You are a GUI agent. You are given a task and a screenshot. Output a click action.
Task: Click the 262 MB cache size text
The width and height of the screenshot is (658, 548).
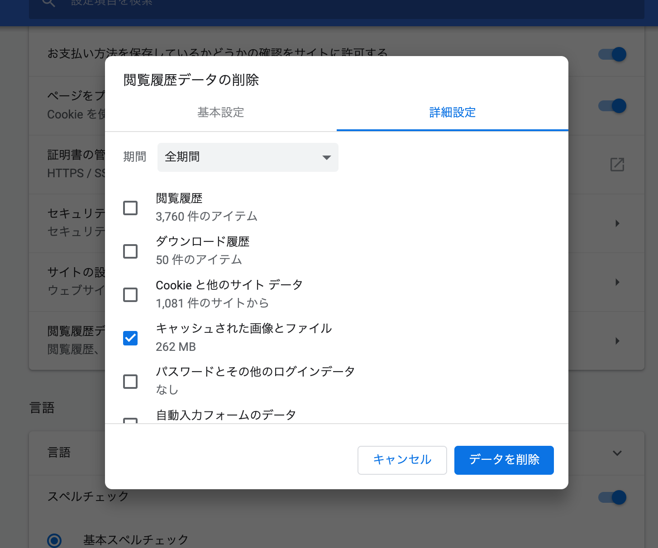click(176, 347)
